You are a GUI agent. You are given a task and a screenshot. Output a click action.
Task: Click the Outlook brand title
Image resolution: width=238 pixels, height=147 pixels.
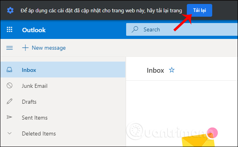point(34,30)
